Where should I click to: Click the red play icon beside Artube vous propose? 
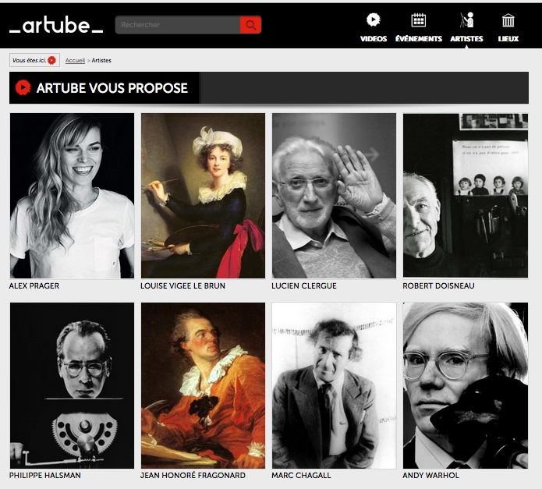coord(23,88)
